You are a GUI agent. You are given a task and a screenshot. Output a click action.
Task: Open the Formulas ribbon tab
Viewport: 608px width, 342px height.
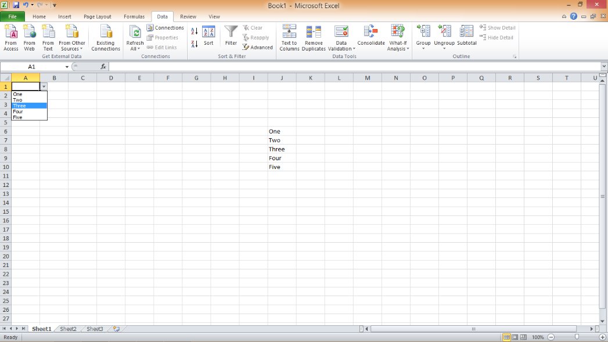pos(134,17)
